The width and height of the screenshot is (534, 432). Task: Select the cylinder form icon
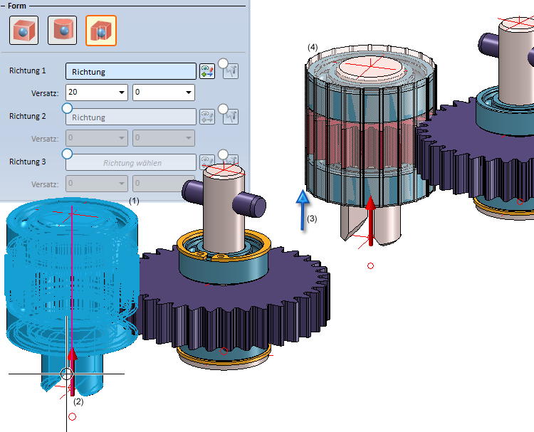point(63,31)
